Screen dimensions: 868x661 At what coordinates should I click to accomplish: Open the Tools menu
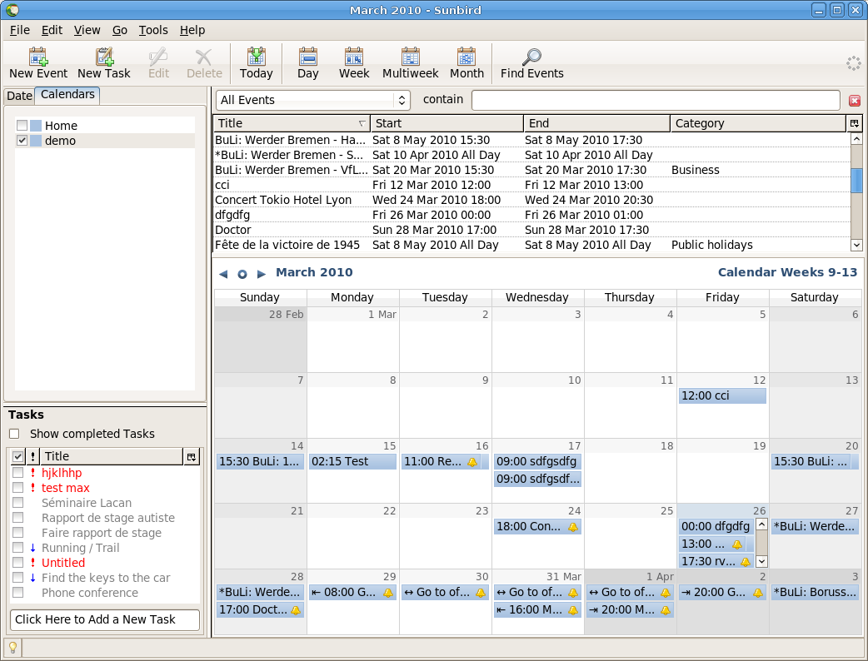pyautogui.click(x=153, y=30)
